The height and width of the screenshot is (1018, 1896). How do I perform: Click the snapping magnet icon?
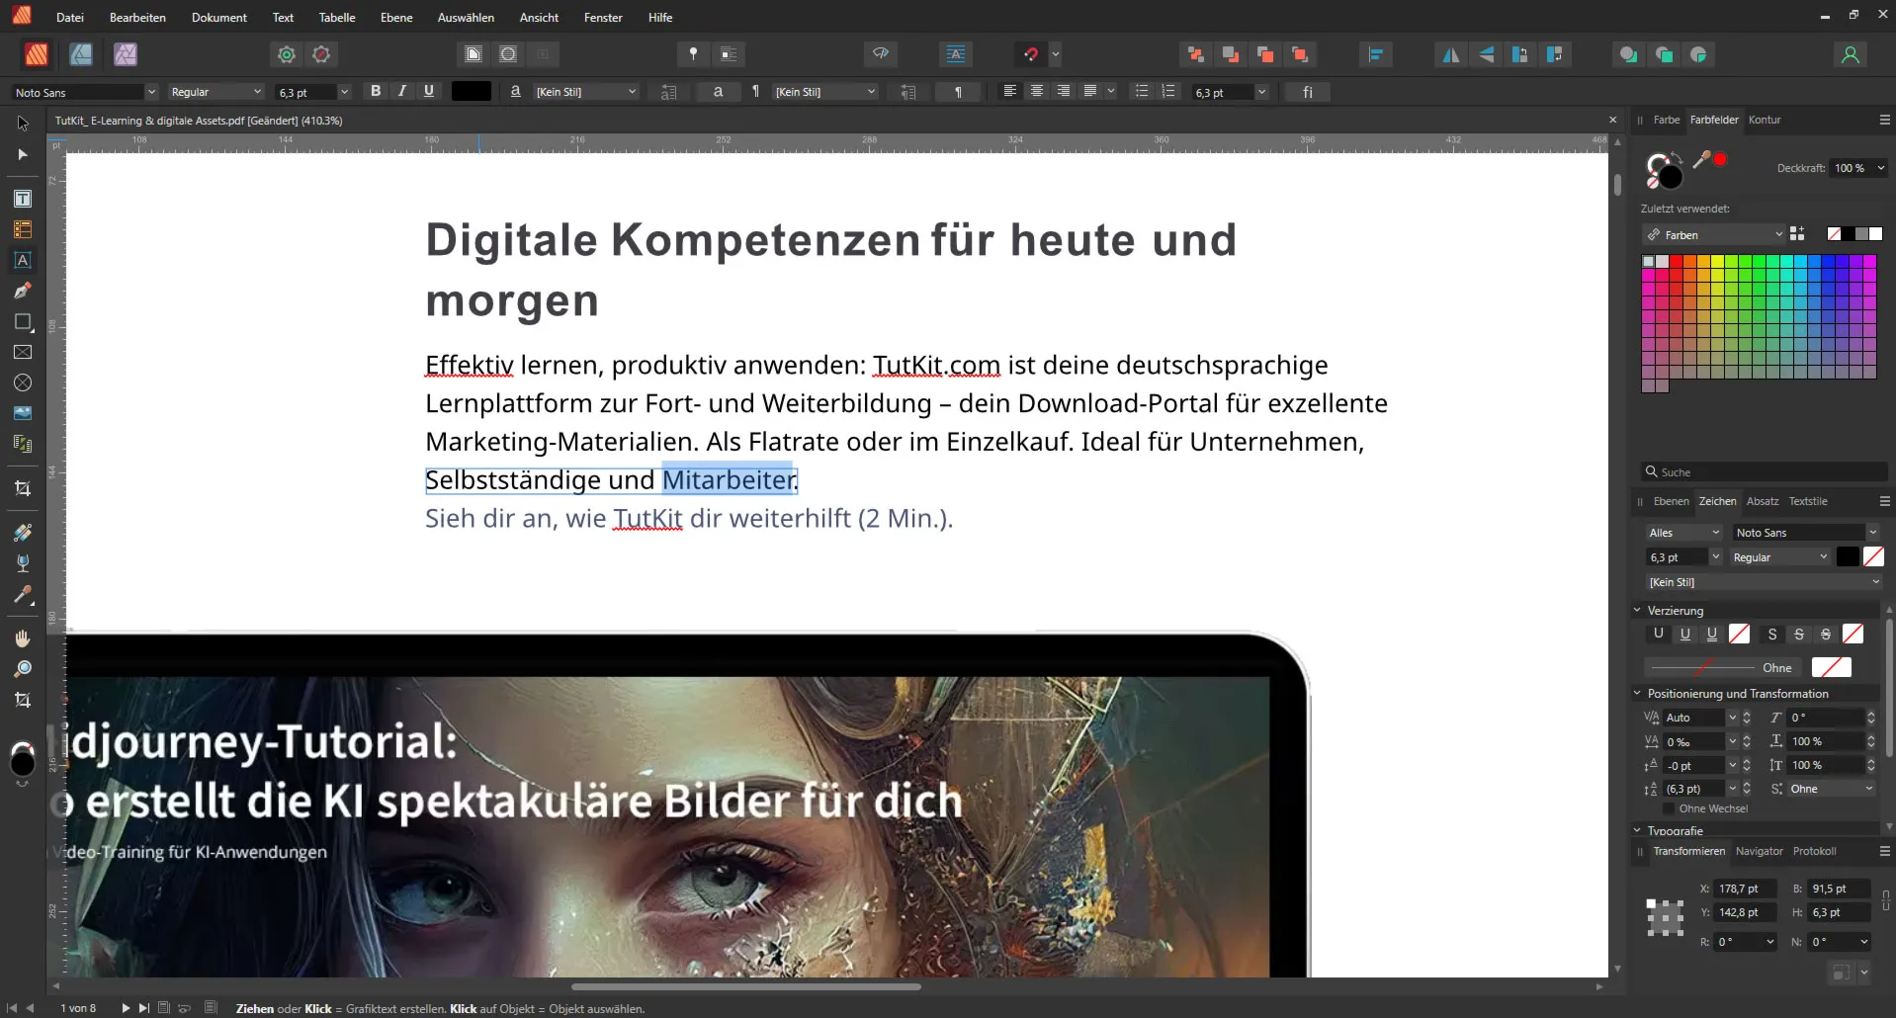(x=1031, y=54)
